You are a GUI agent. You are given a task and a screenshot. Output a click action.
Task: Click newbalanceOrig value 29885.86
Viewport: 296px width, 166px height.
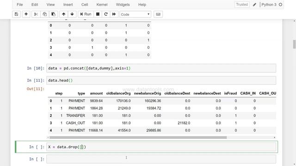154,130
